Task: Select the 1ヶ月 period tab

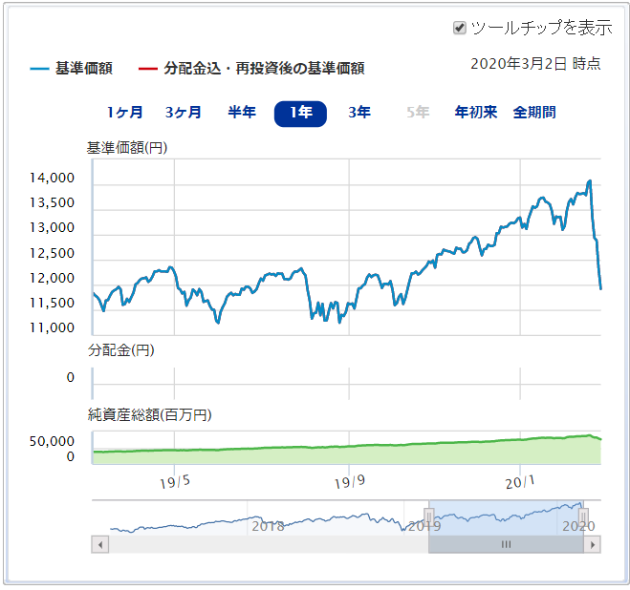Action: click(x=124, y=113)
